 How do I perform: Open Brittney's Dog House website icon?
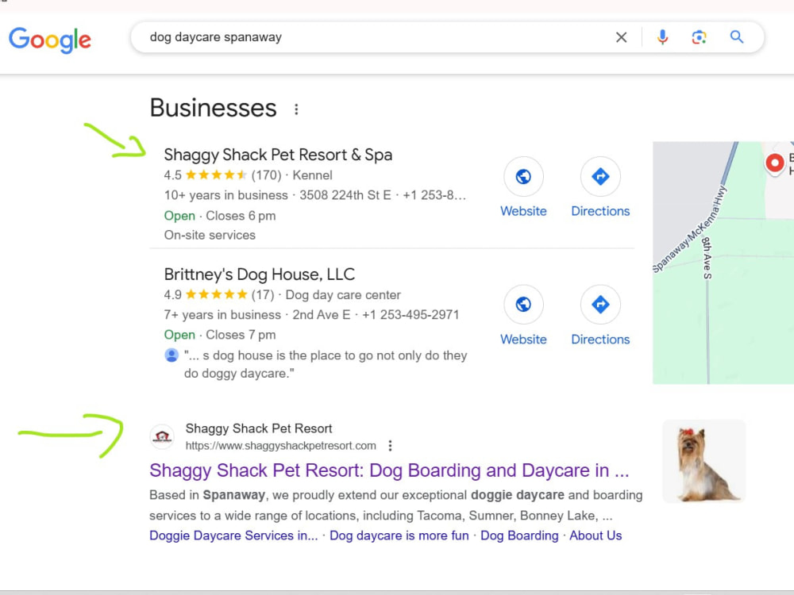(523, 305)
